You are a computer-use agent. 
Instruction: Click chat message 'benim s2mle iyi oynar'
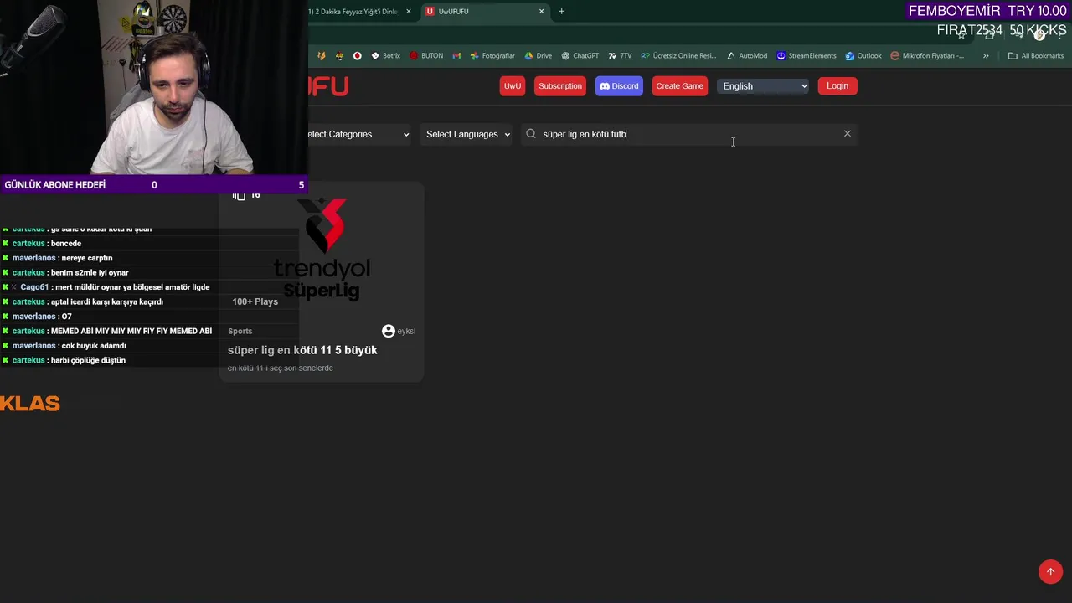coord(90,273)
